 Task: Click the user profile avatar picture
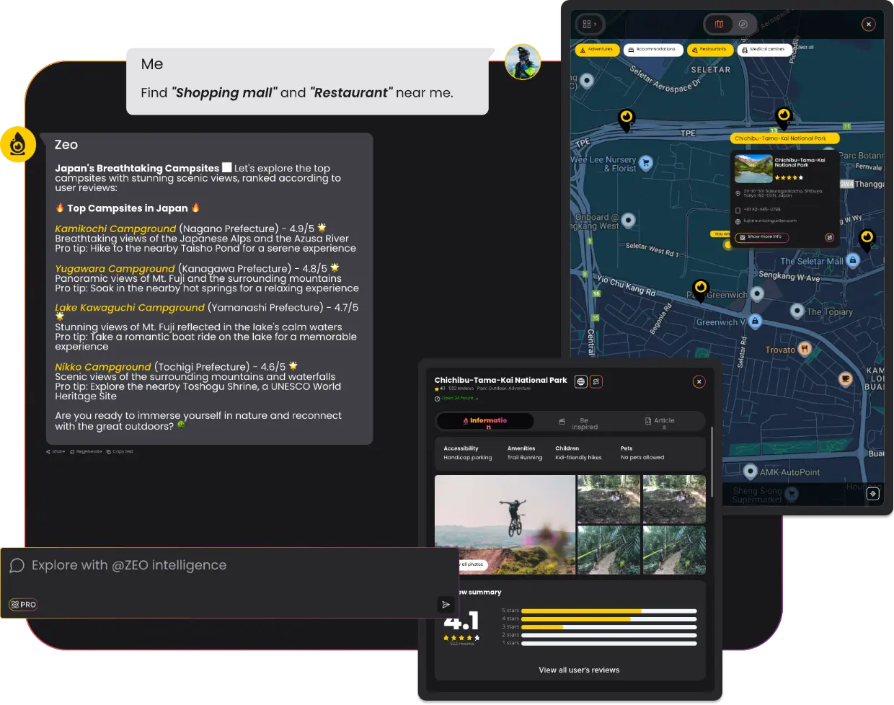(x=523, y=61)
